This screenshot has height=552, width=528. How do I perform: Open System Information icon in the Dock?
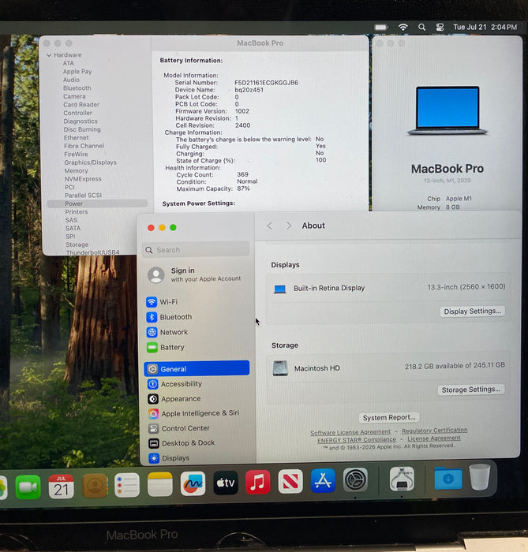tap(402, 479)
